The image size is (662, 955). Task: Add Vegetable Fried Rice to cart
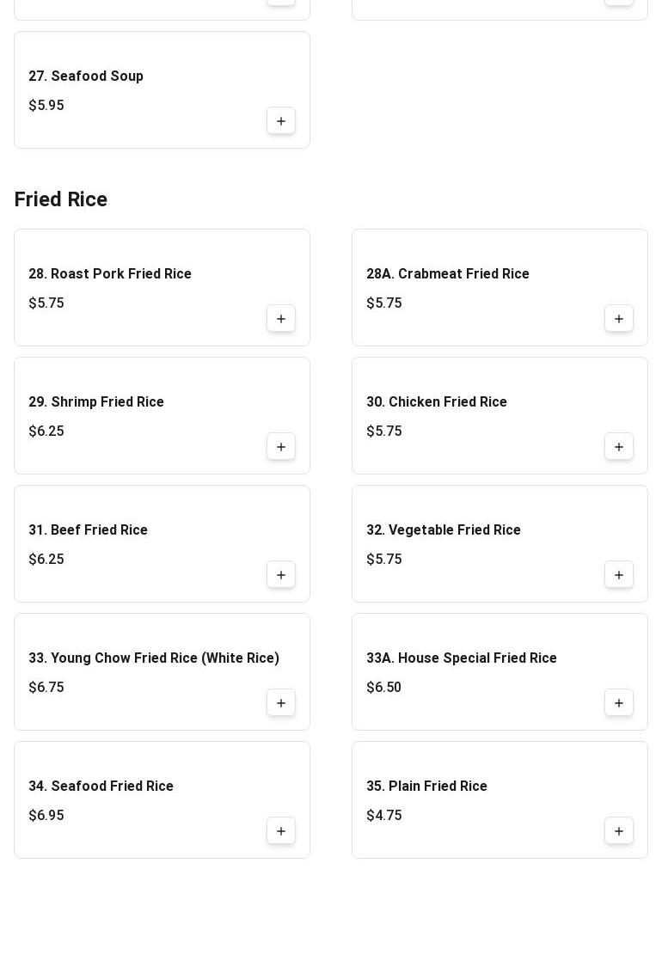pyautogui.click(x=619, y=575)
